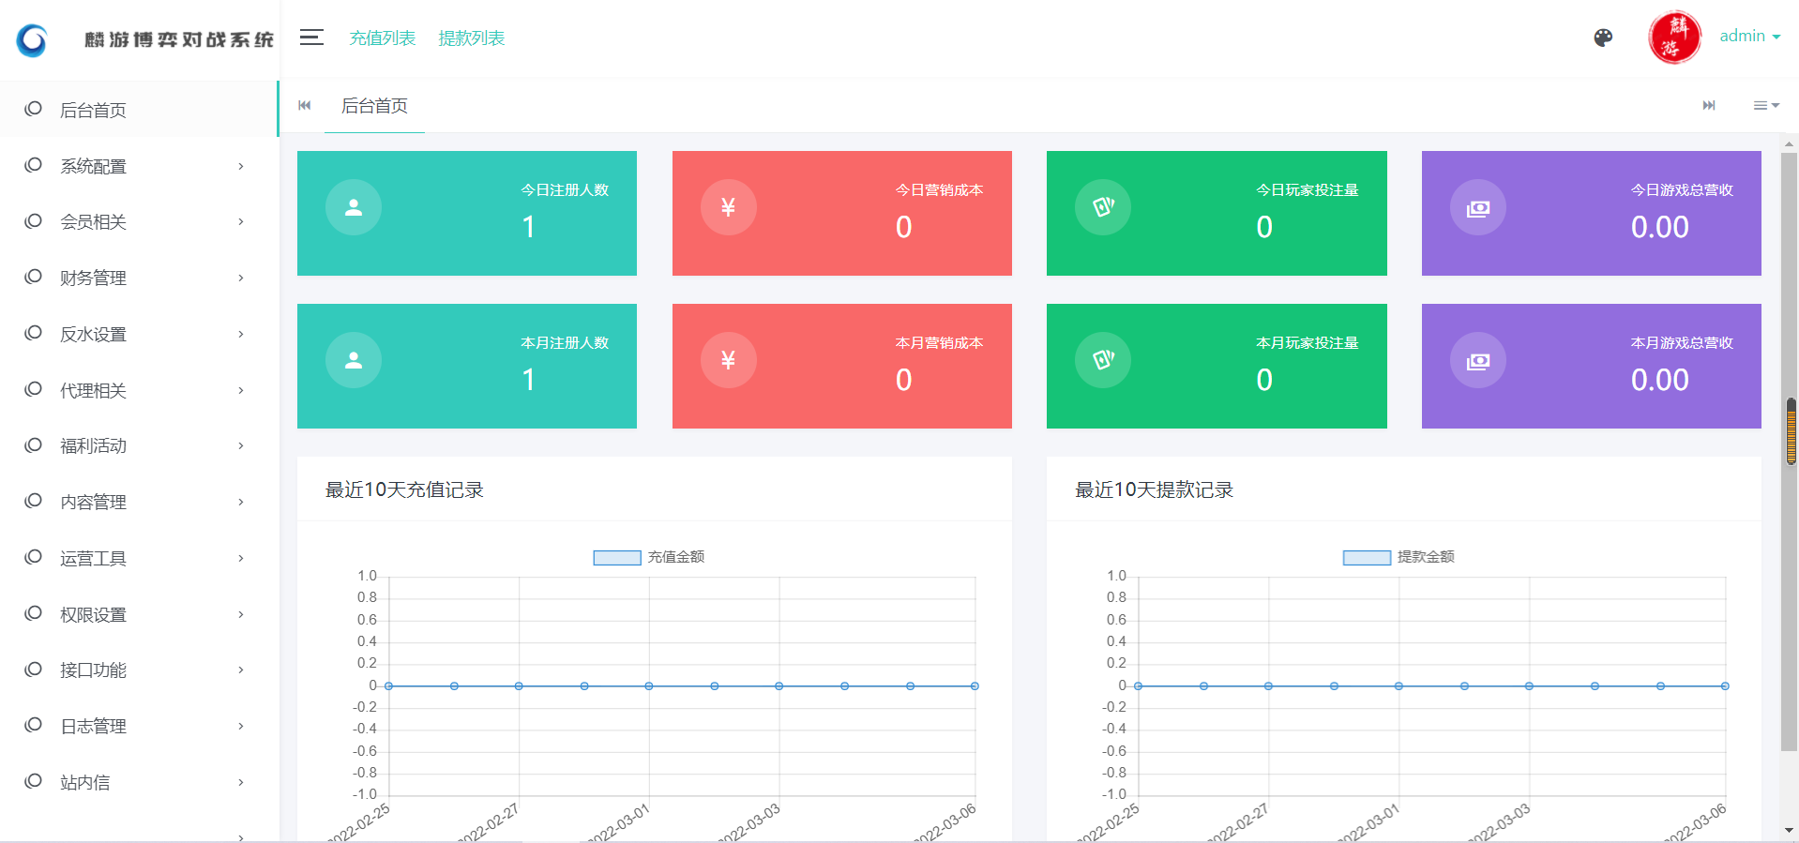Click the yen icon on 今日营销成本 card

point(728,207)
